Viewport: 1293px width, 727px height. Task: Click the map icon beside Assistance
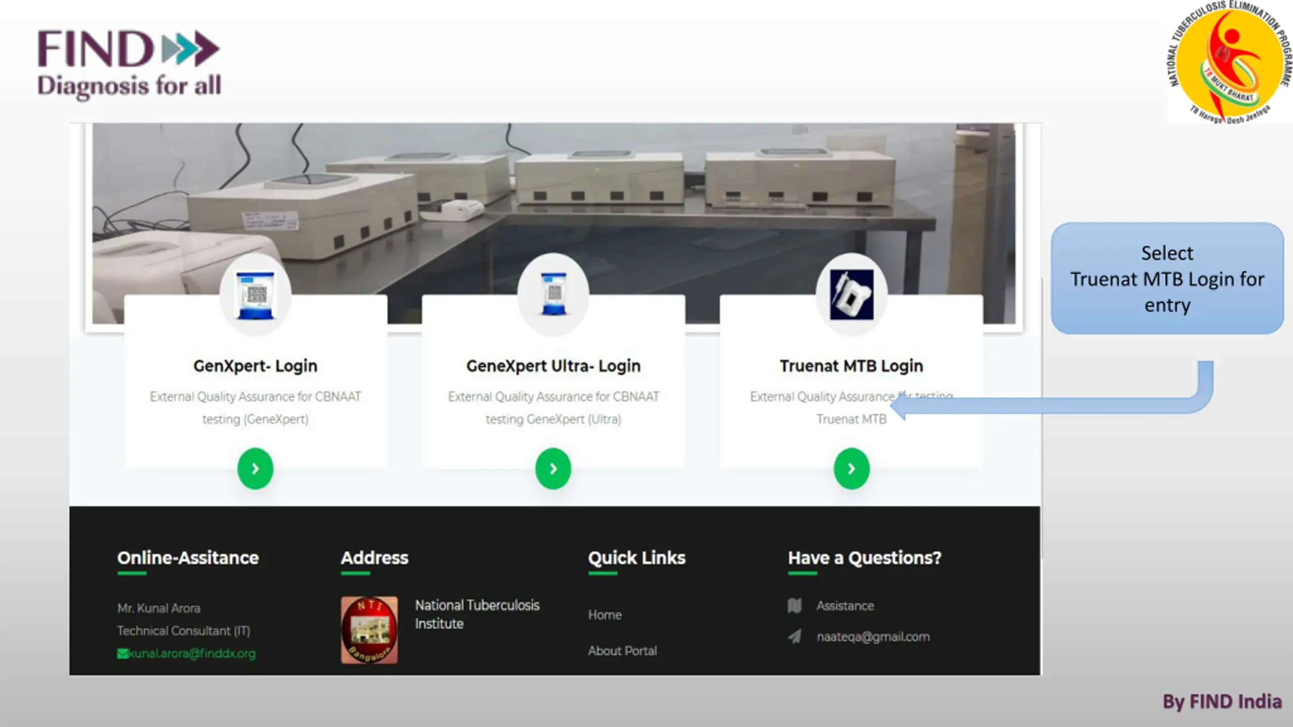pos(794,605)
